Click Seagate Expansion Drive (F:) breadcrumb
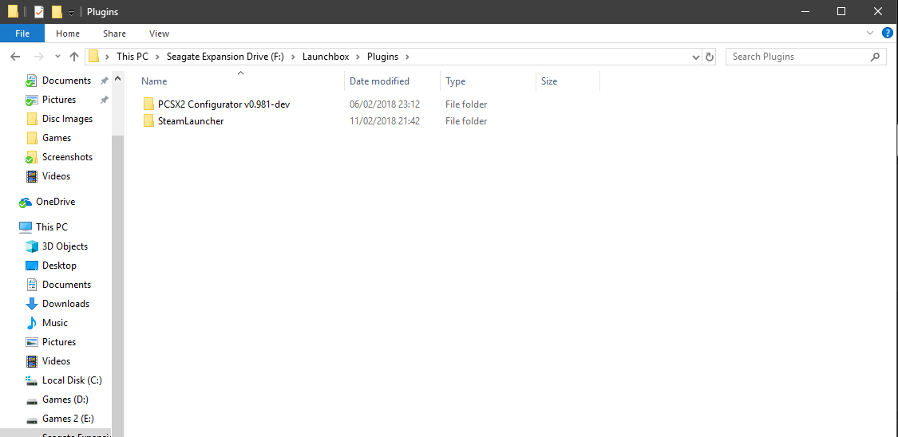The width and height of the screenshot is (898, 437). pyautogui.click(x=225, y=57)
